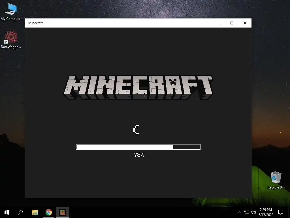290x218 pixels.
Task: Click the loading spinner animation
Action: click(x=136, y=129)
